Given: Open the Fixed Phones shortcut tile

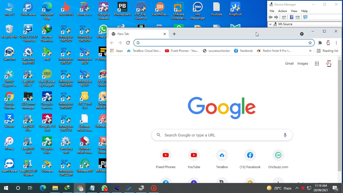Looking at the screenshot, I should click(x=166, y=159).
